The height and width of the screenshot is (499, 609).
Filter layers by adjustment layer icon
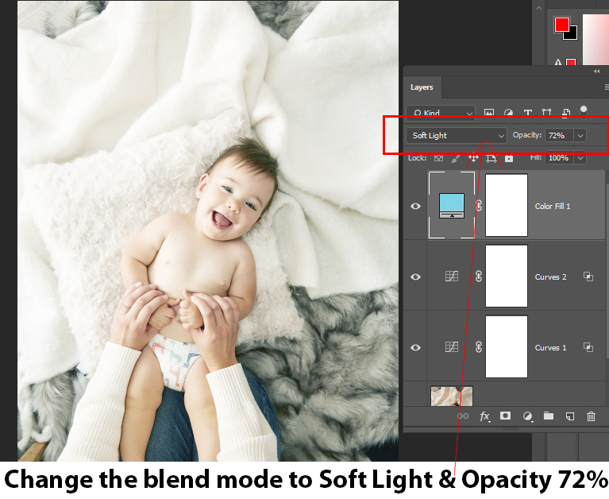click(508, 113)
